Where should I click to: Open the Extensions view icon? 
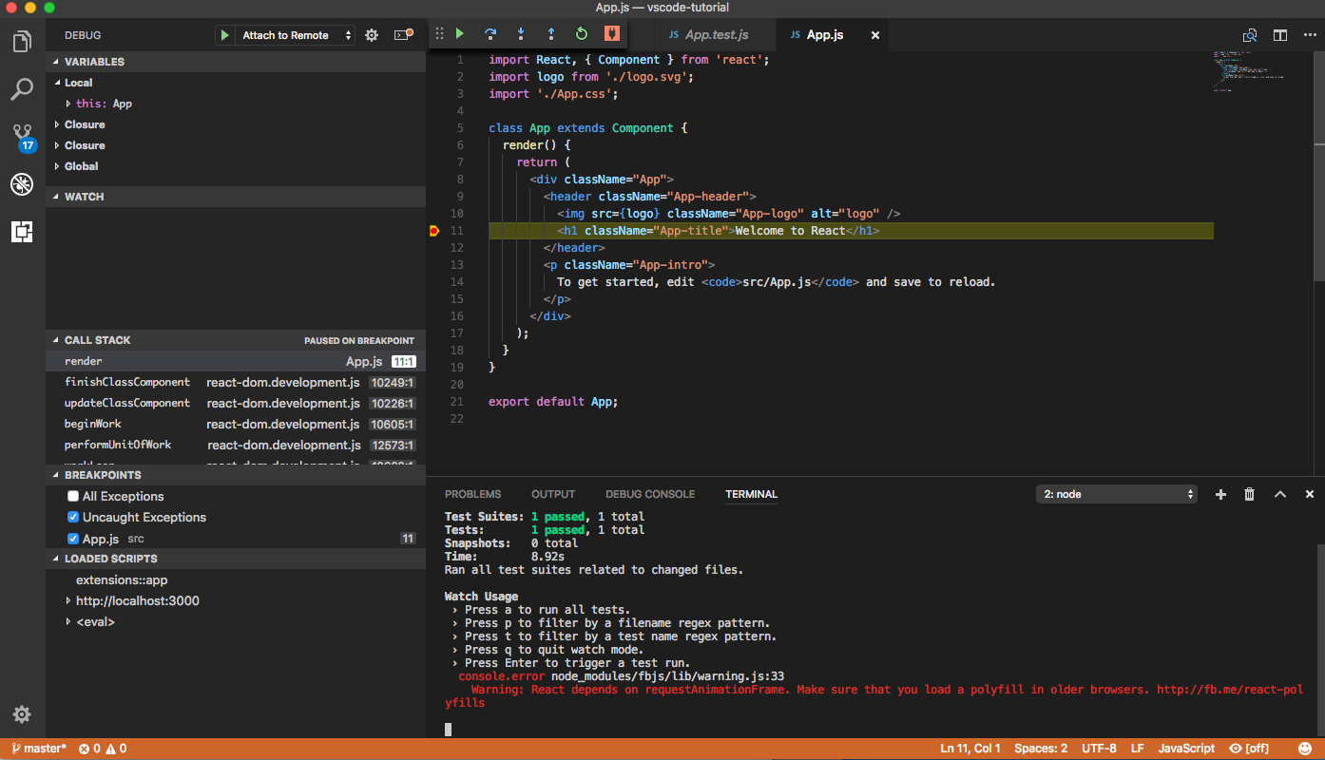pyautogui.click(x=22, y=231)
